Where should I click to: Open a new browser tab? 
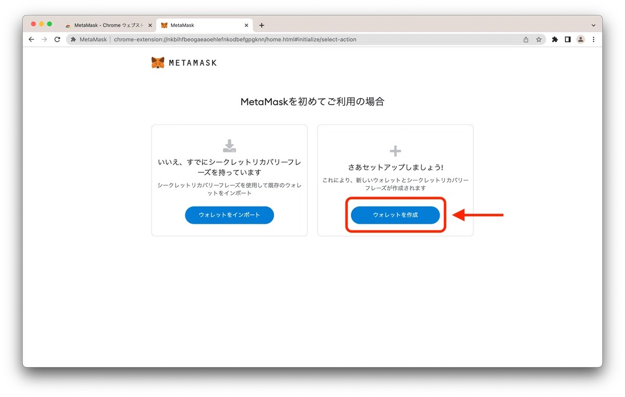click(261, 25)
